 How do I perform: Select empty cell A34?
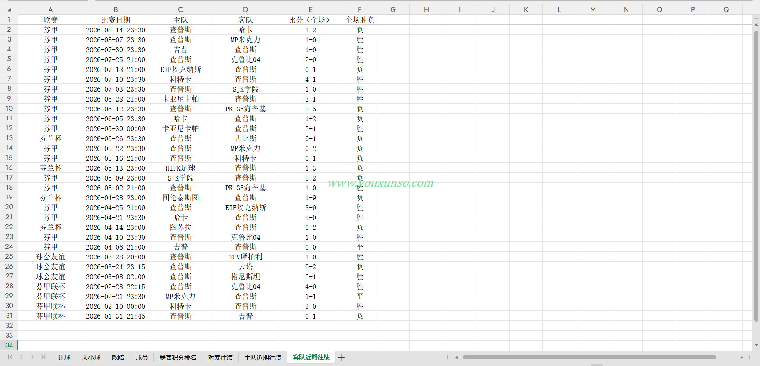(x=50, y=345)
